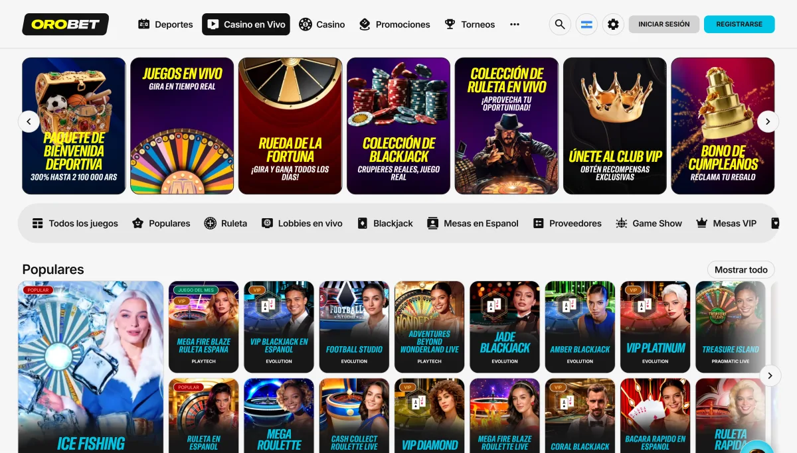Launch Jade Blackjack game
The height and width of the screenshot is (453, 797).
(x=505, y=326)
